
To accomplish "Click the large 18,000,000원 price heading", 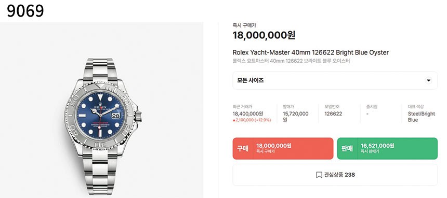I will point(264,35).
